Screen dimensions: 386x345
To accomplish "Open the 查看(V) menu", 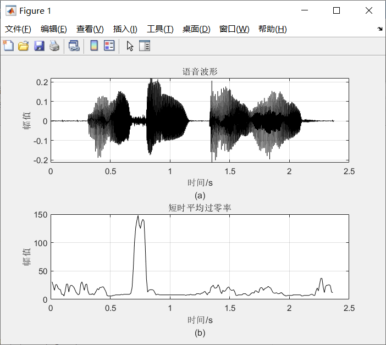I will (x=90, y=29).
